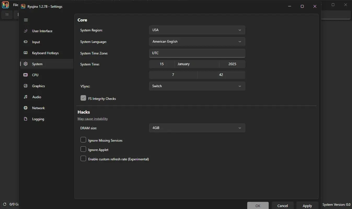Open Graphics settings via its icon

[25, 86]
